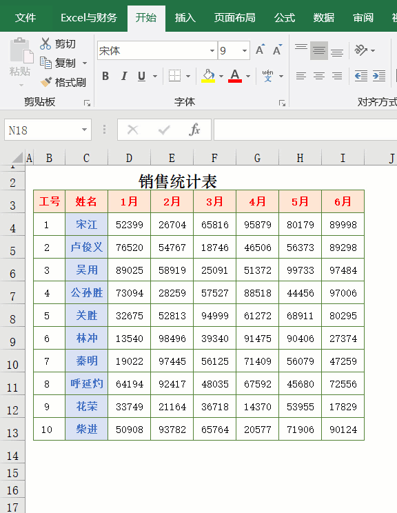Expand the paste (粘贴) options arrow
Image resolution: width=397 pixels, height=513 pixels.
click(21, 85)
